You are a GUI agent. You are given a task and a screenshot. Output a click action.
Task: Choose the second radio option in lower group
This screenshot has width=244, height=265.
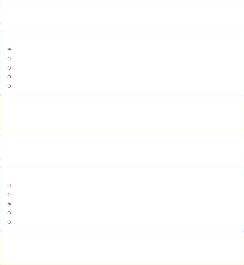pyautogui.click(x=9, y=194)
